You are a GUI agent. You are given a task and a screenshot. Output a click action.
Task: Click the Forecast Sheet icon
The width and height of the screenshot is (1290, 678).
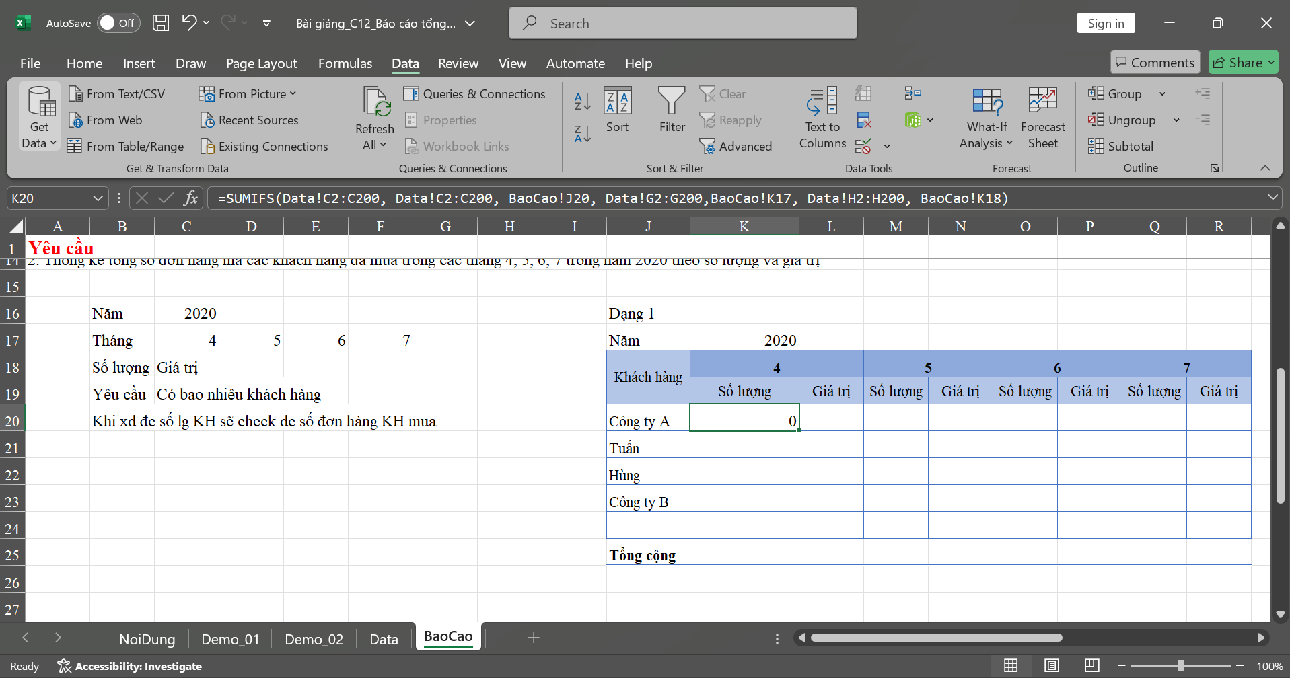[x=1042, y=101]
